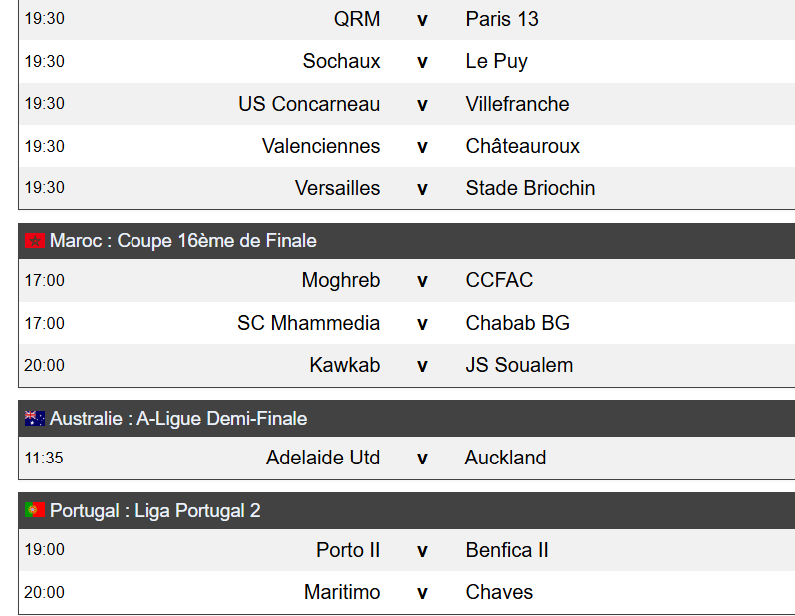
Task: Click on JS Soualem team
Action: [x=519, y=365]
